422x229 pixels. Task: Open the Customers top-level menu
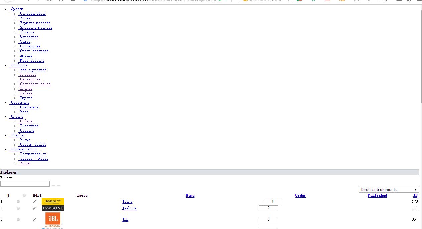(x=19, y=103)
